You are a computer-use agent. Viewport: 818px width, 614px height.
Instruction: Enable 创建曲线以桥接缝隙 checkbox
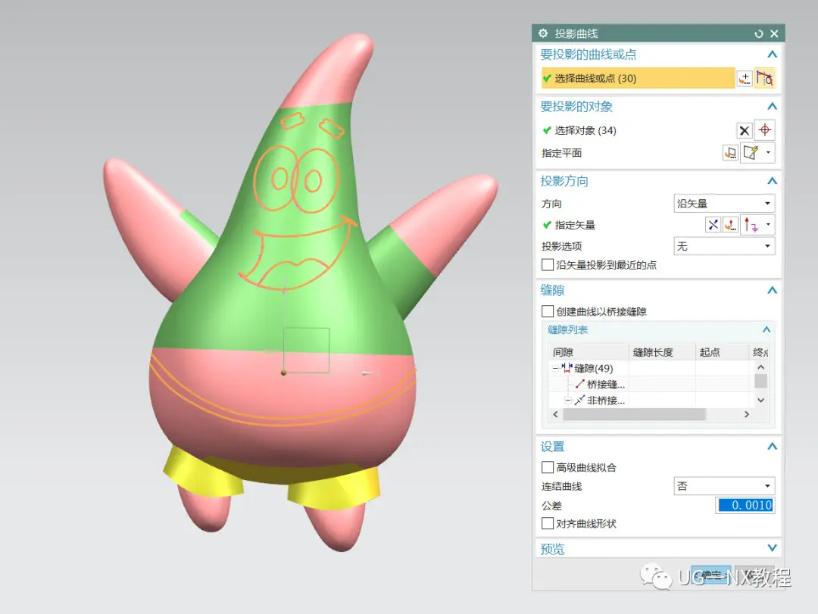pyautogui.click(x=548, y=311)
